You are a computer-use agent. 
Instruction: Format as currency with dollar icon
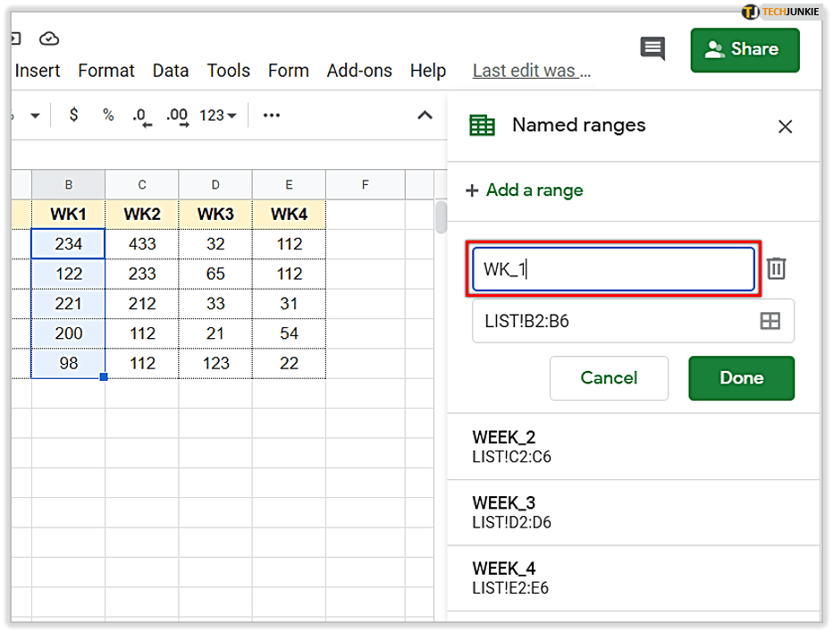[x=73, y=115]
